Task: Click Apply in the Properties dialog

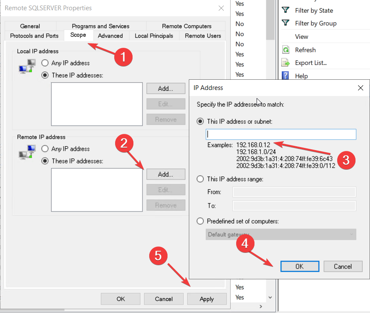Action: (207, 299)
